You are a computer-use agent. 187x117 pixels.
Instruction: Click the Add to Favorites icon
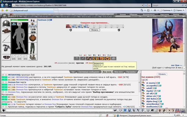click(x=7, y=10)
